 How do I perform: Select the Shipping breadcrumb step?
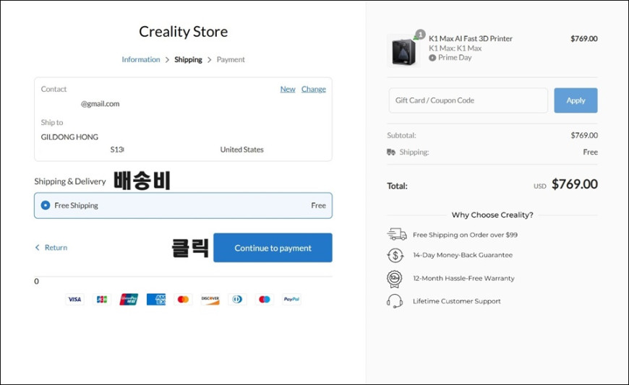pyautogui.click(x=188, y=59)
